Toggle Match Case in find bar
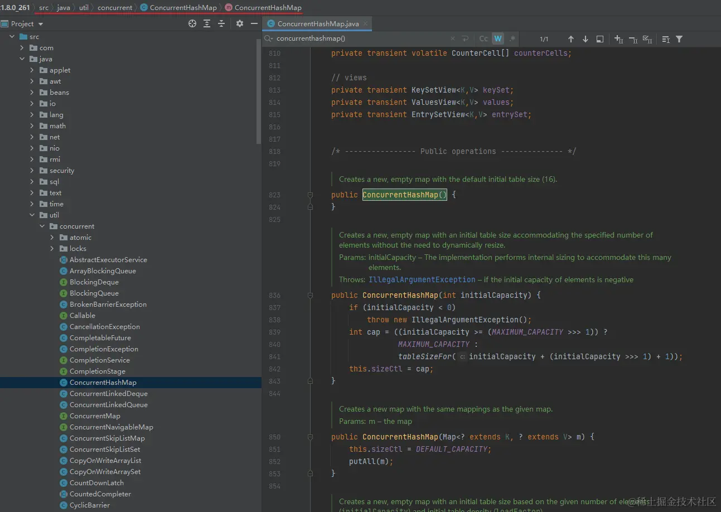 (483, 39)
